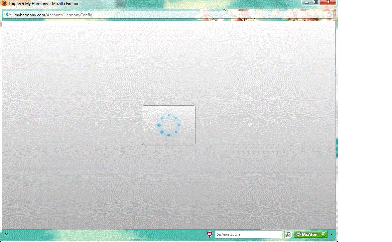Click empty title bar left of Minimize

click(x=201, y=4)
